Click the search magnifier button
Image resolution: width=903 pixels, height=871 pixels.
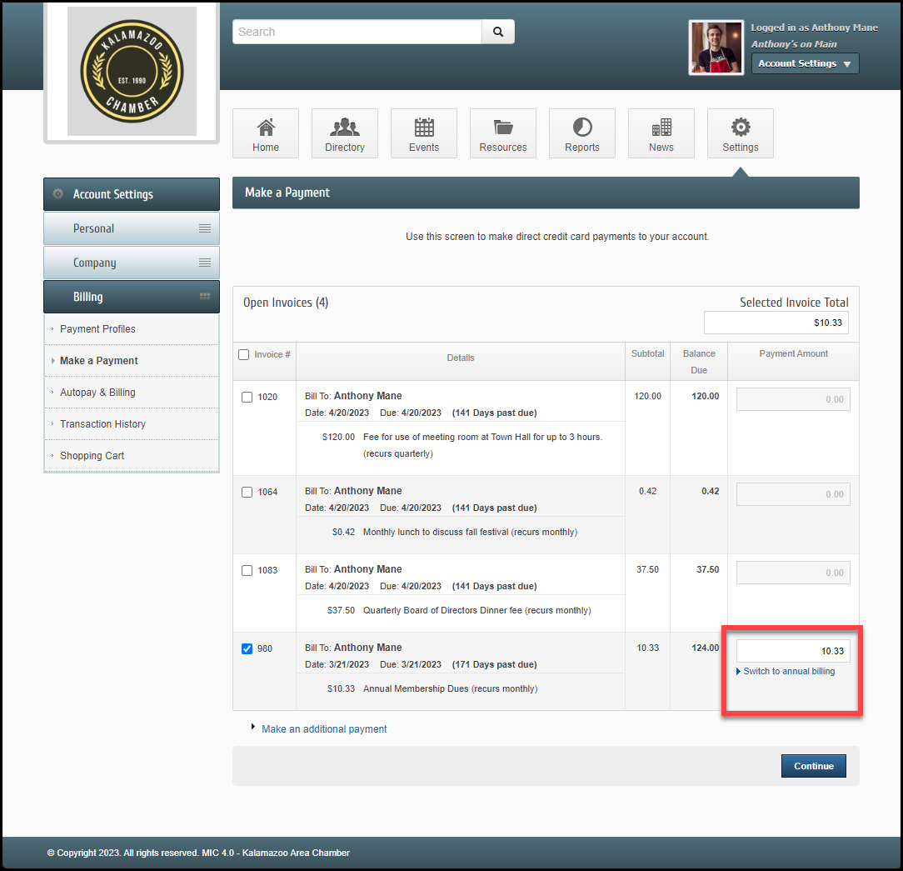(x=498, y=32)
